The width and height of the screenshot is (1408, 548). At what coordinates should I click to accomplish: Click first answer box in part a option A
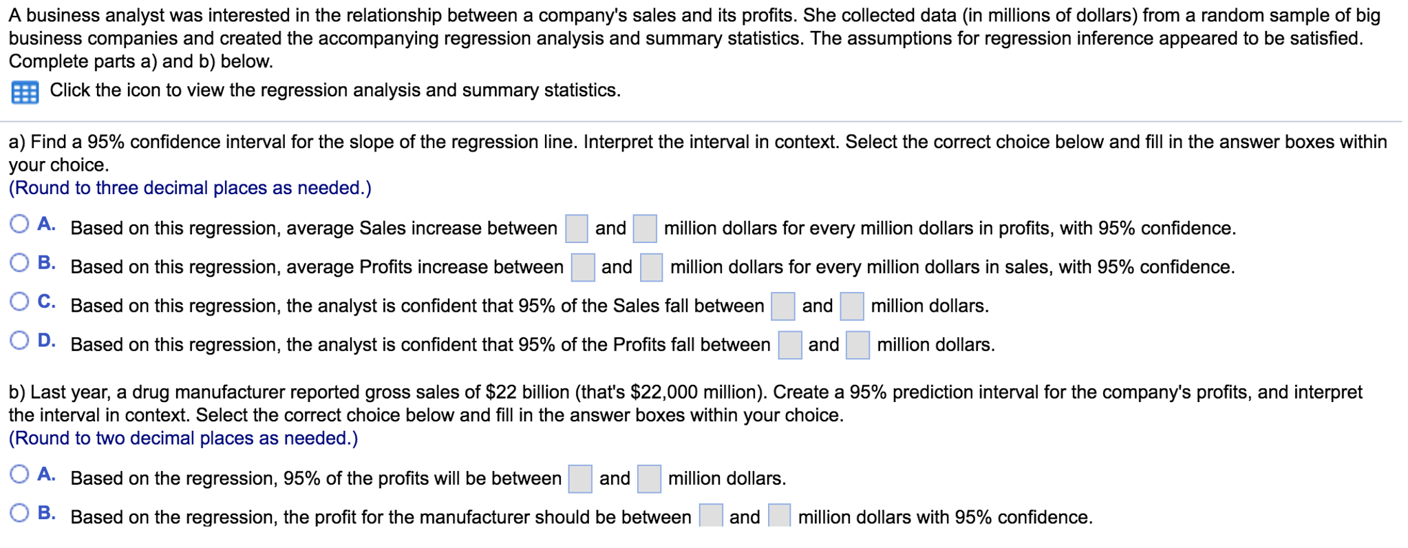(x=577, y=229)
